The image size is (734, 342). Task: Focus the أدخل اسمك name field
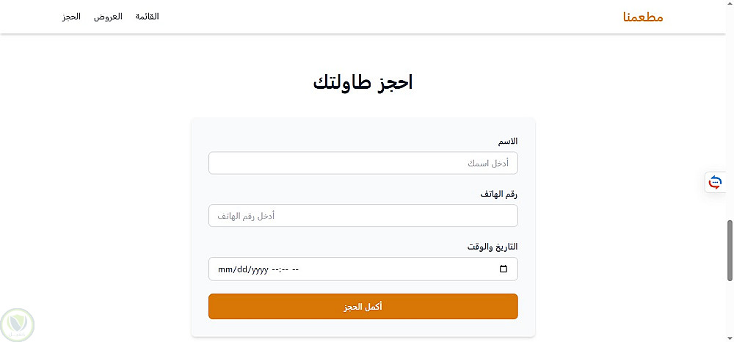point(363,163)
